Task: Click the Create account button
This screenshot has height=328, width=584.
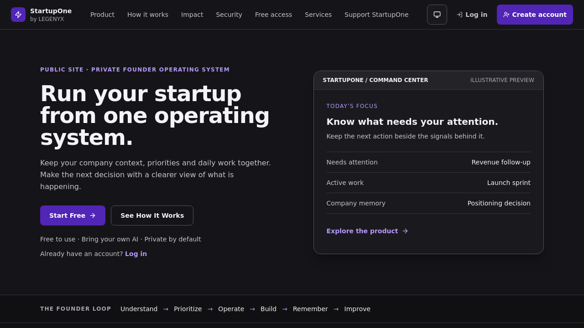Action: [x=535, y=15]
